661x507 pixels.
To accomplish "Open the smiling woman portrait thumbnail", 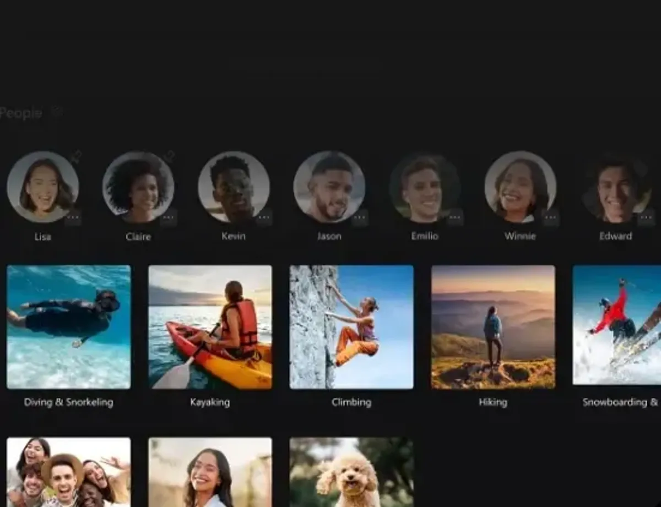I will (x=210, y=472).
